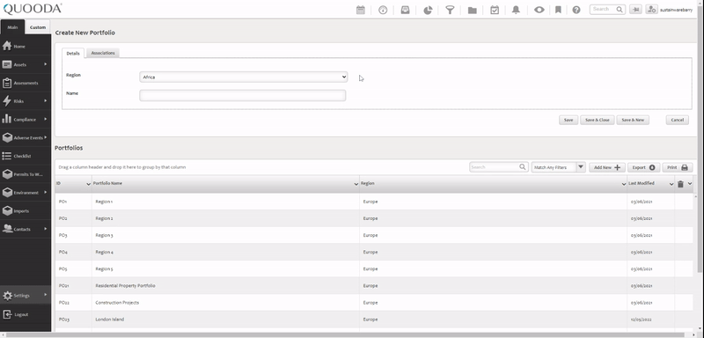
Task: Click the Name input field
Action: click(243, 95)
